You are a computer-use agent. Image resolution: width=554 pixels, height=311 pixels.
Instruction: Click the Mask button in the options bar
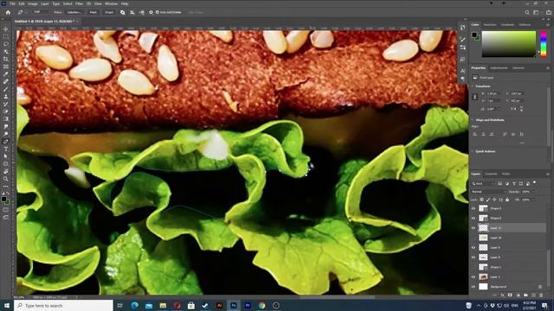point(93,12)
